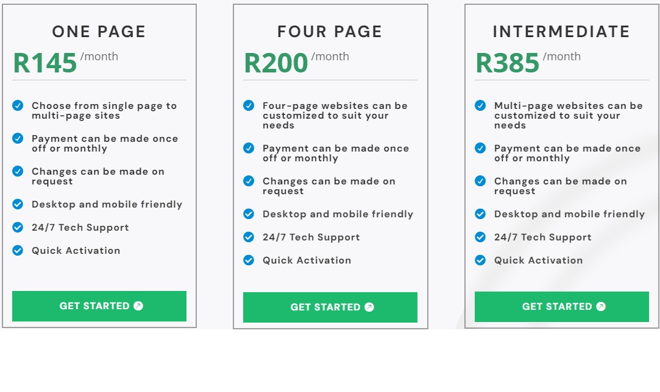660x392 pixels.
Task: Click Four Page '24/7 Tech Support' checkmark icon
Action: tap(249, 237)
